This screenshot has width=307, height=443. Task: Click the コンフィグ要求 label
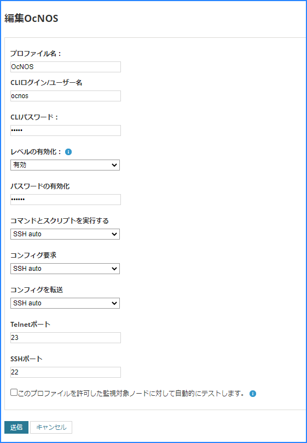point(33,255)
